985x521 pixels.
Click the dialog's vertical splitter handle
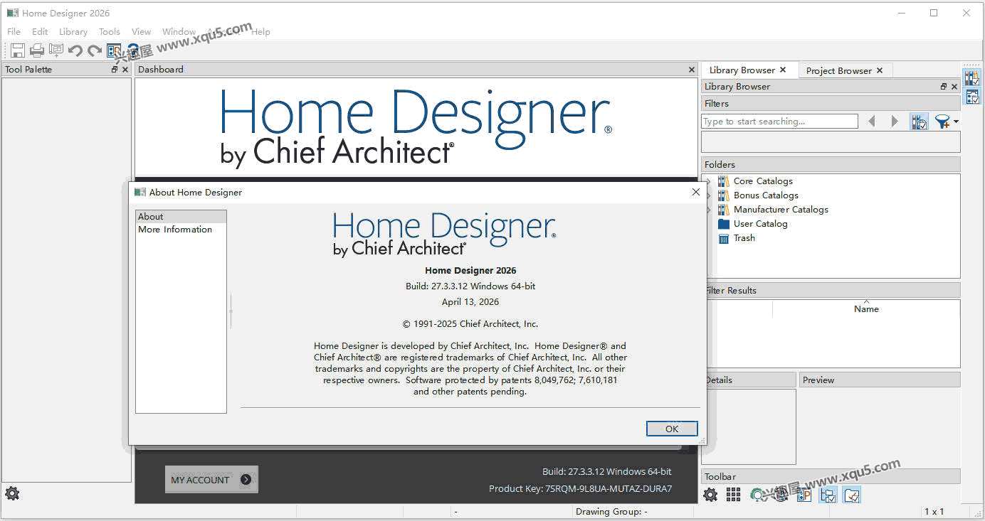231,311
